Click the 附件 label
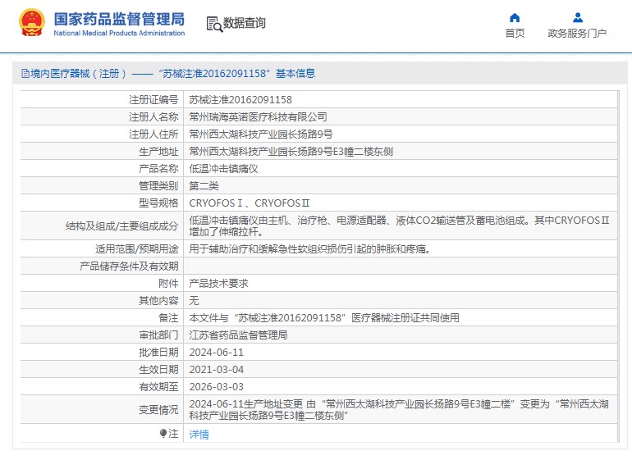The width and height of the screenshot is (632, 460). (x=168, y=284)
